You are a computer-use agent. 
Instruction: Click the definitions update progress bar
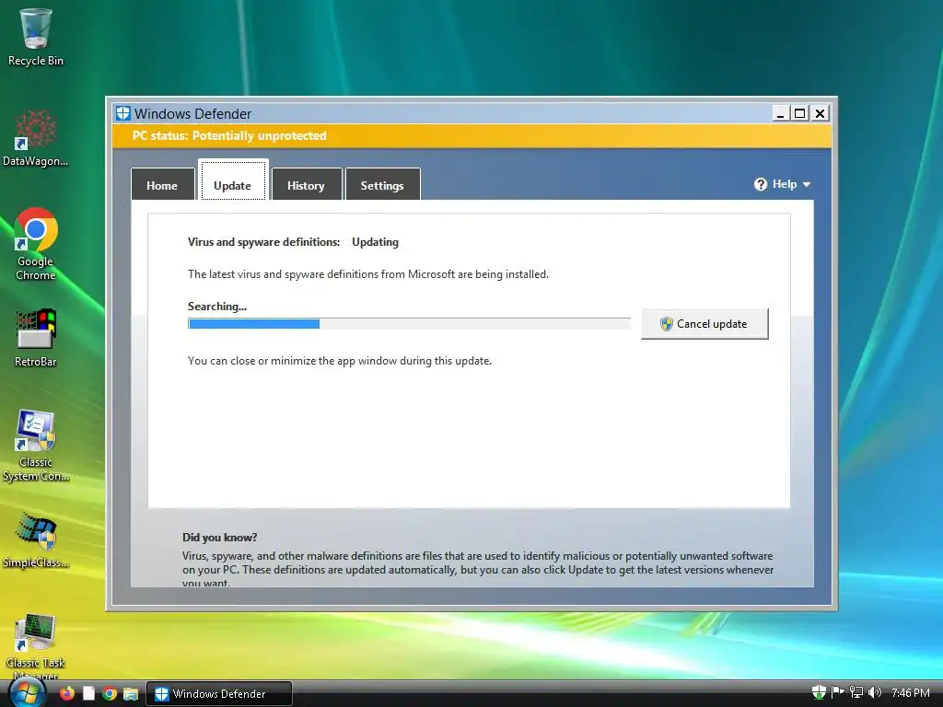[409, 324]
